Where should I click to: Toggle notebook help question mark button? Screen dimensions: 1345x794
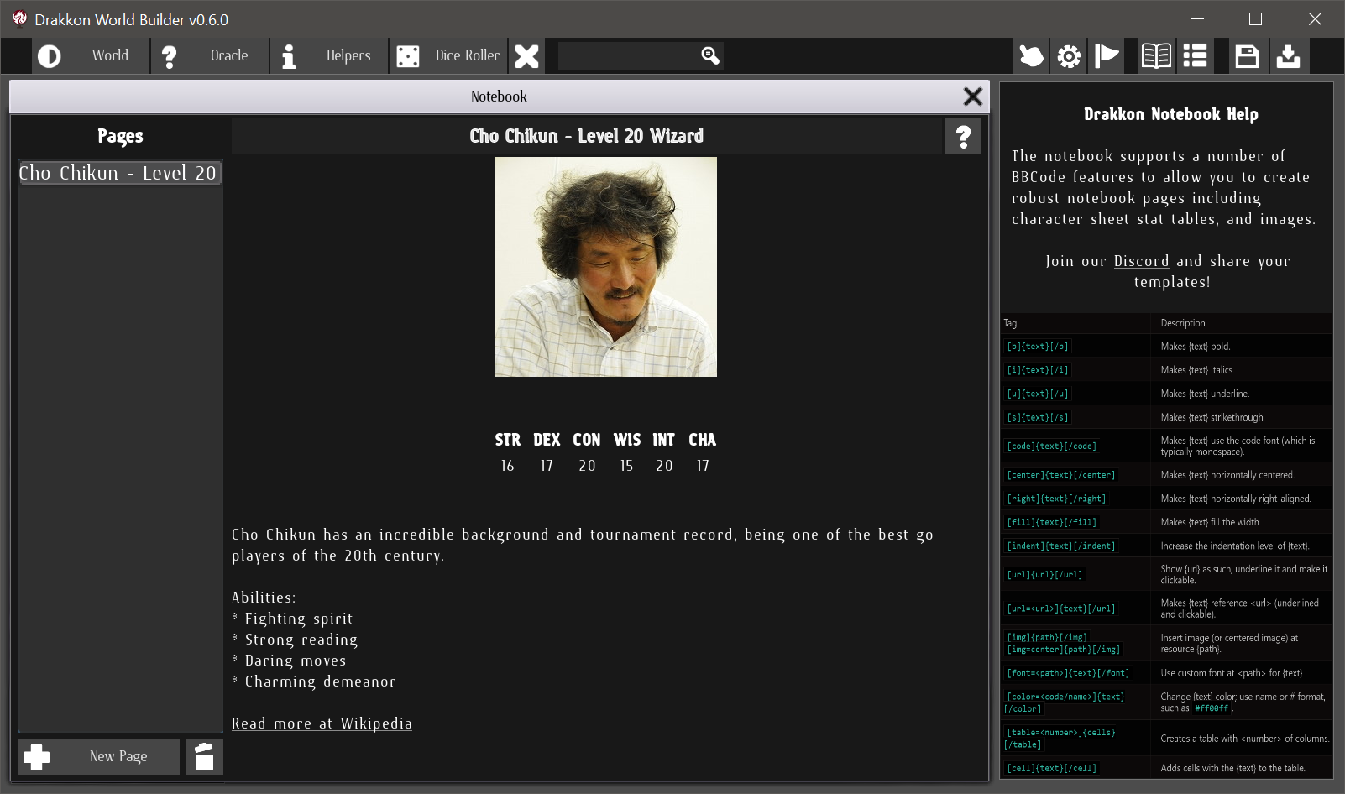pyautogui.click(x=963, y=136)
